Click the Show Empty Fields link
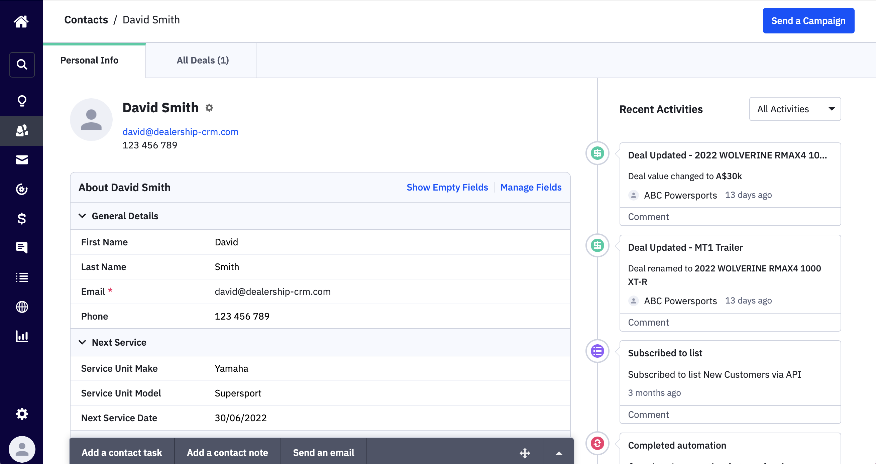Viewport: 876px width, 464px height. coord(447,187)
